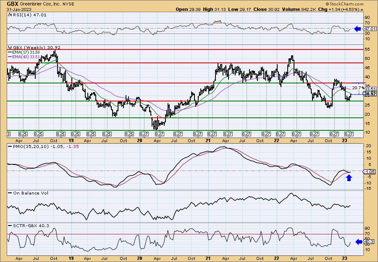Click the GBX ticker symbol title
The width and height of the screenshot is (378, 262).
pyautogui.click(x=13, y=4)
